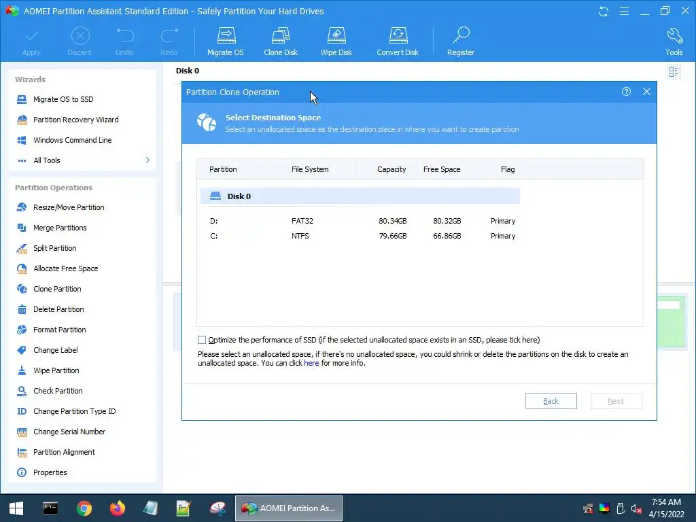Click Check Partition in sidebar

(x=58, y=391)
